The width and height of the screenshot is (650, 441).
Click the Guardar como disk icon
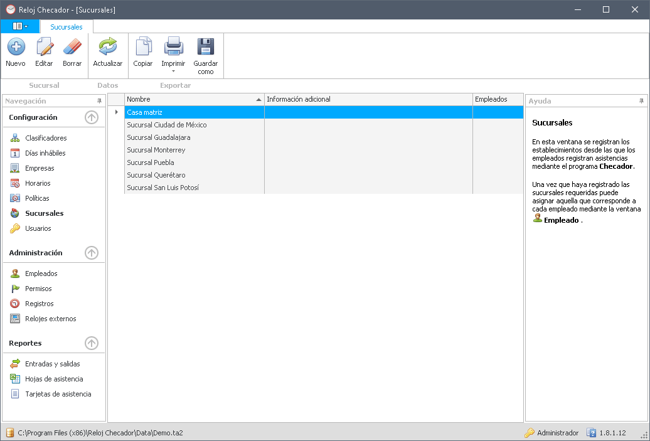pos(206,47)
